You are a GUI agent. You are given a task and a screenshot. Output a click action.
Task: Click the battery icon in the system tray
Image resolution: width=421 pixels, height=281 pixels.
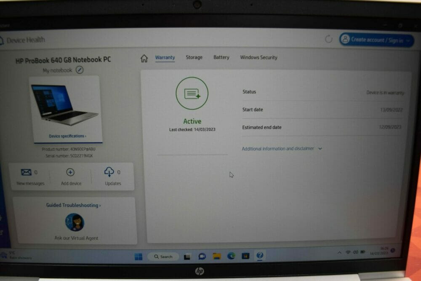(x=363, y=252)
